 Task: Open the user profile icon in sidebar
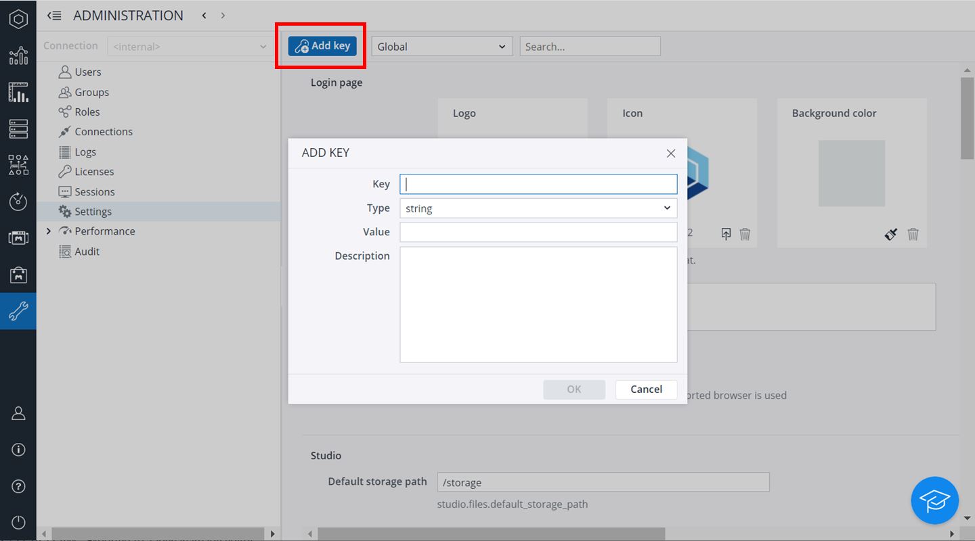pyautogui.click(x=18, y=413)
